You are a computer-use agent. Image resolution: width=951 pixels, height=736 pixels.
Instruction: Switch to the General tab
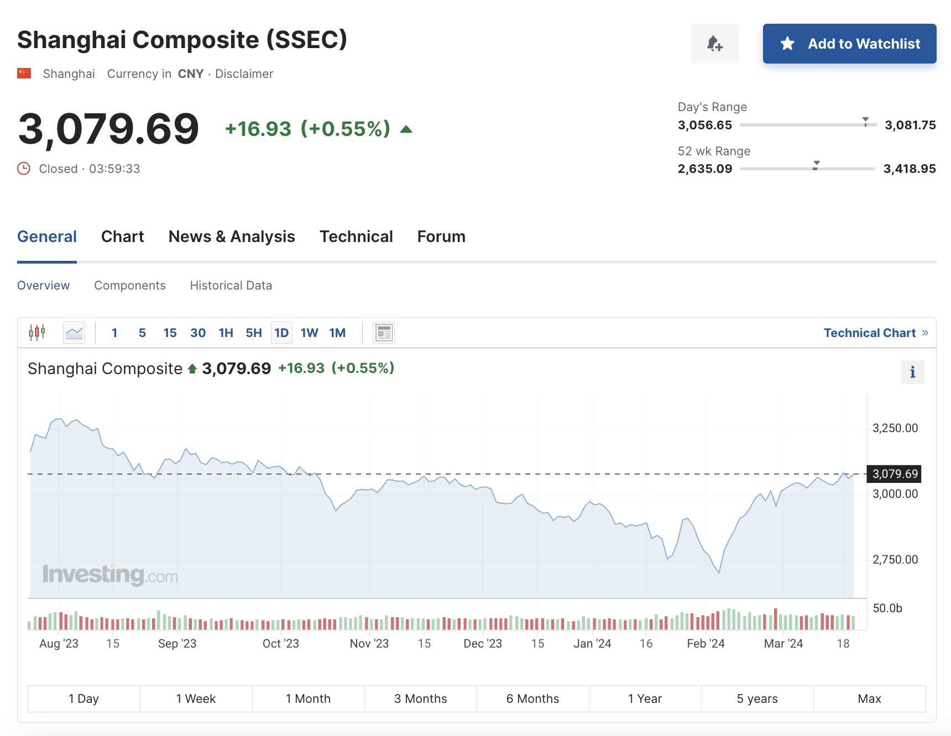[x=47, y=236]
